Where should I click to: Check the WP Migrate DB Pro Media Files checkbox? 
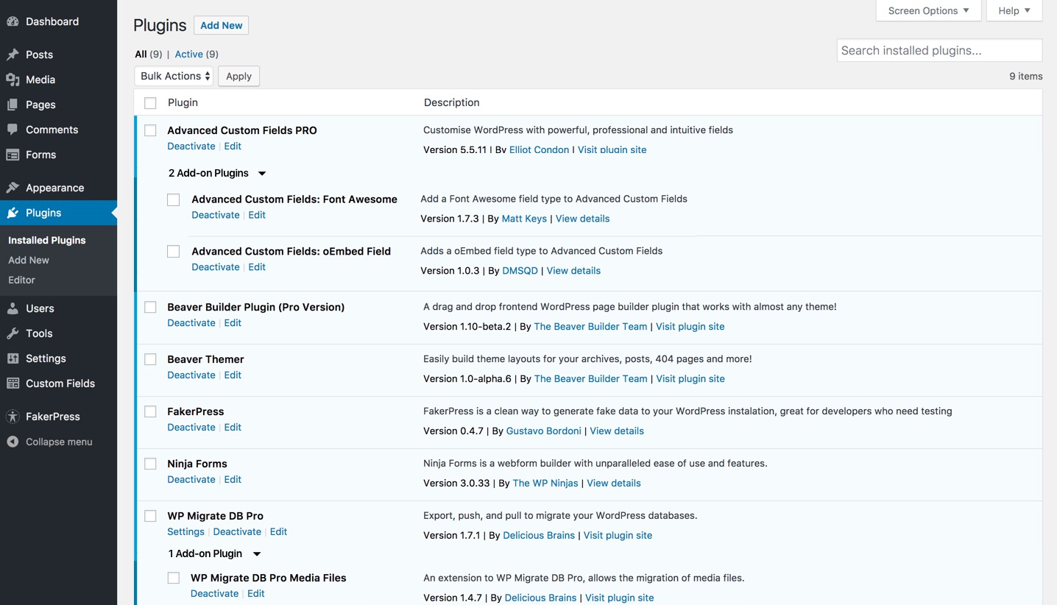pyautogui.click(x=174, y=578)
